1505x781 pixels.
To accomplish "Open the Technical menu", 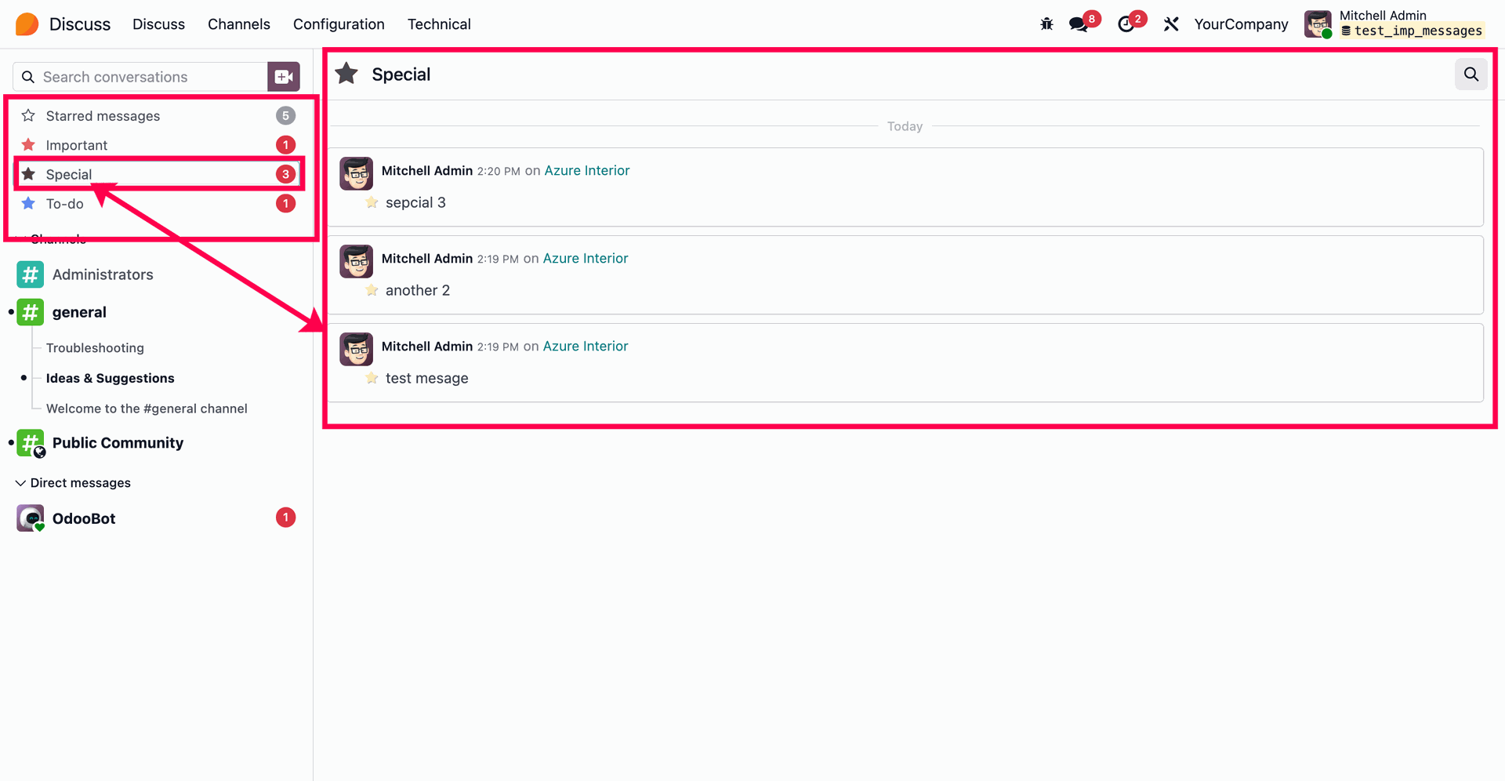I will 439,24.
